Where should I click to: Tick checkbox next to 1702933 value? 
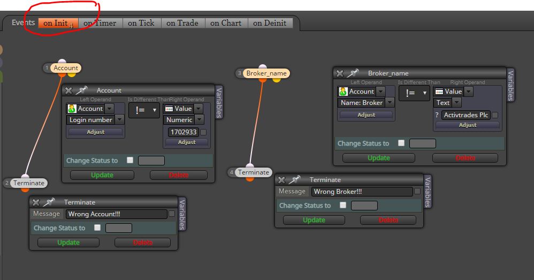(x=203, y=132)
